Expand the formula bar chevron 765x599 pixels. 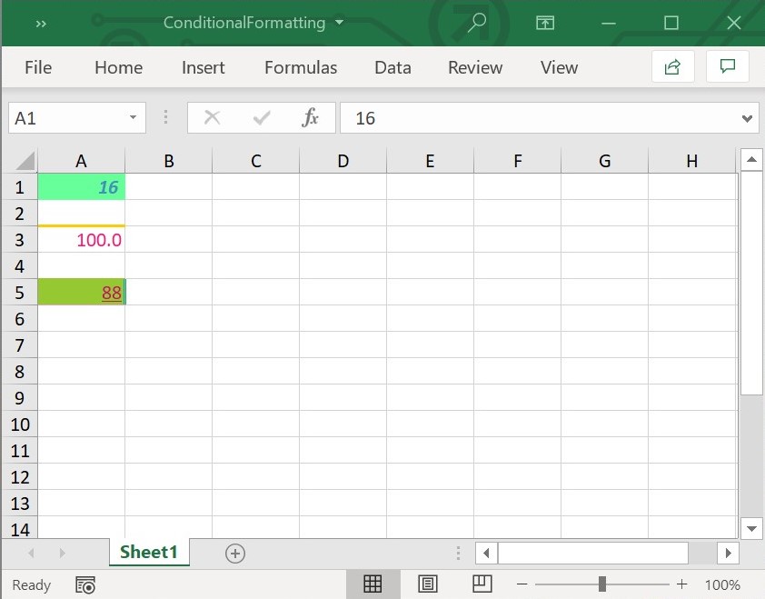pyautogui.click(x=747, y=117)
